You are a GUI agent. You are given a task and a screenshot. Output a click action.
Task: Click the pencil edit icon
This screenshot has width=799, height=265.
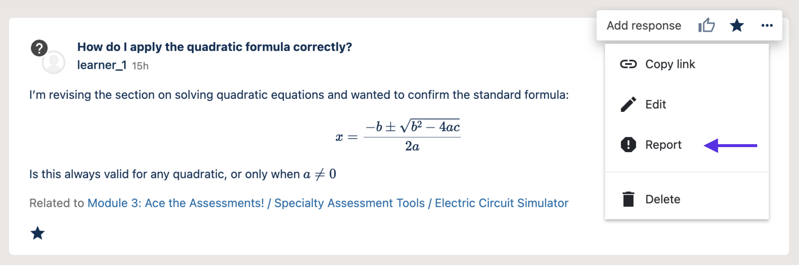pos(628,104)
